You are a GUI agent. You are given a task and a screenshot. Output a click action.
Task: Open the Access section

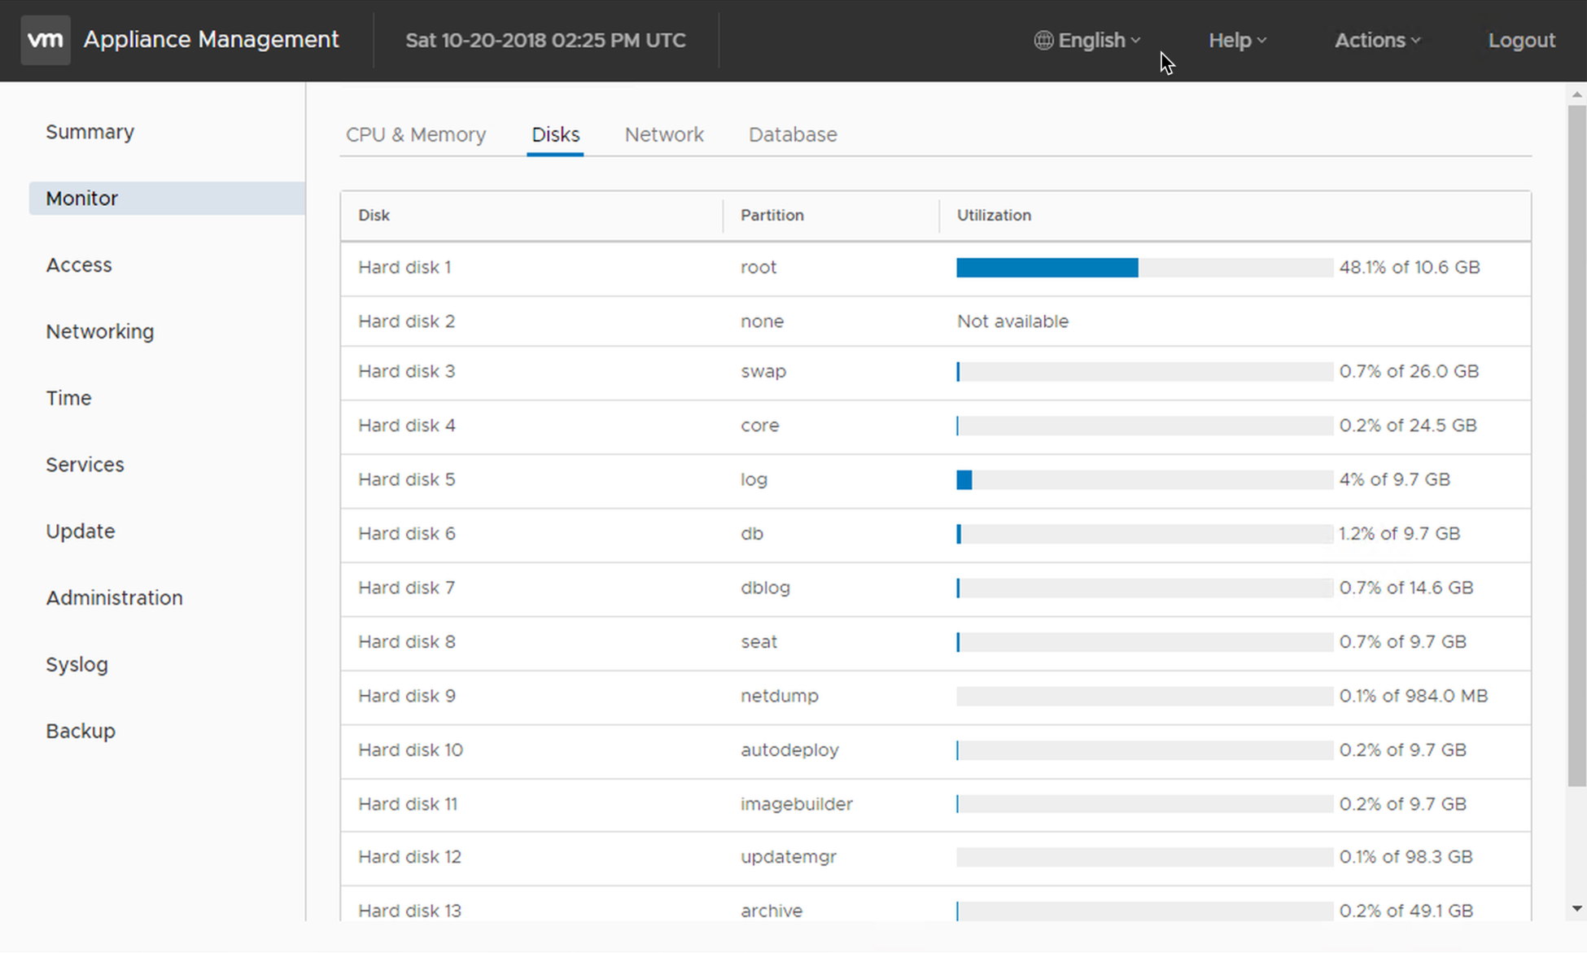[x=79, y=265]
